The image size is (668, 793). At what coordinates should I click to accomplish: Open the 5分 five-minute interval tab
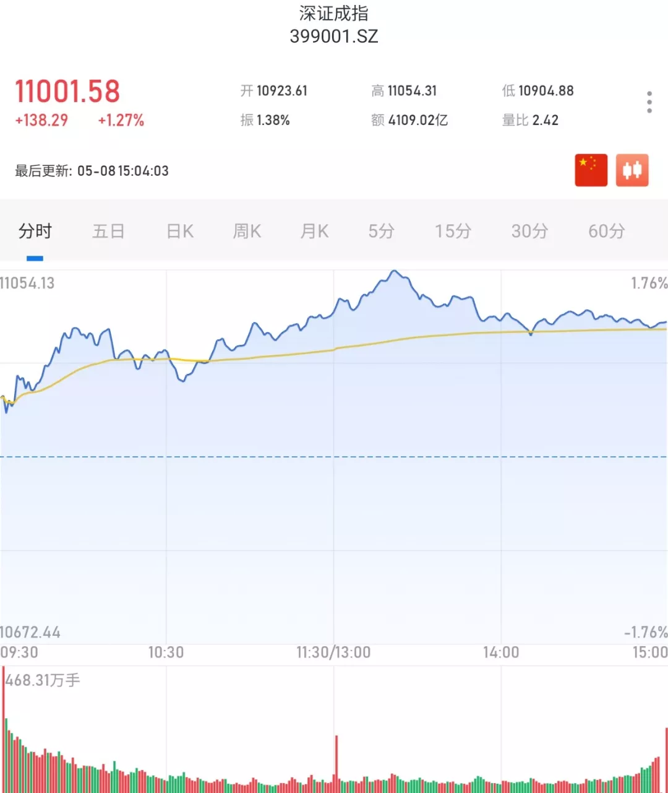click(381, 231)
